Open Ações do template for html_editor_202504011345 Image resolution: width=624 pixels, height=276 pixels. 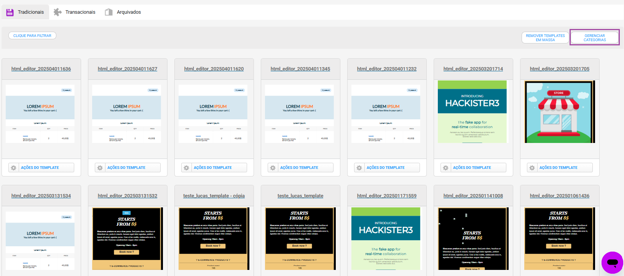[300, 168]
